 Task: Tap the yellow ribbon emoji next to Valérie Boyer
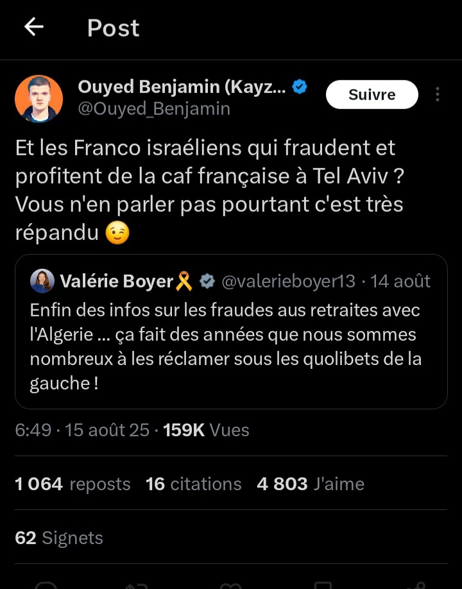coord(184,281)
